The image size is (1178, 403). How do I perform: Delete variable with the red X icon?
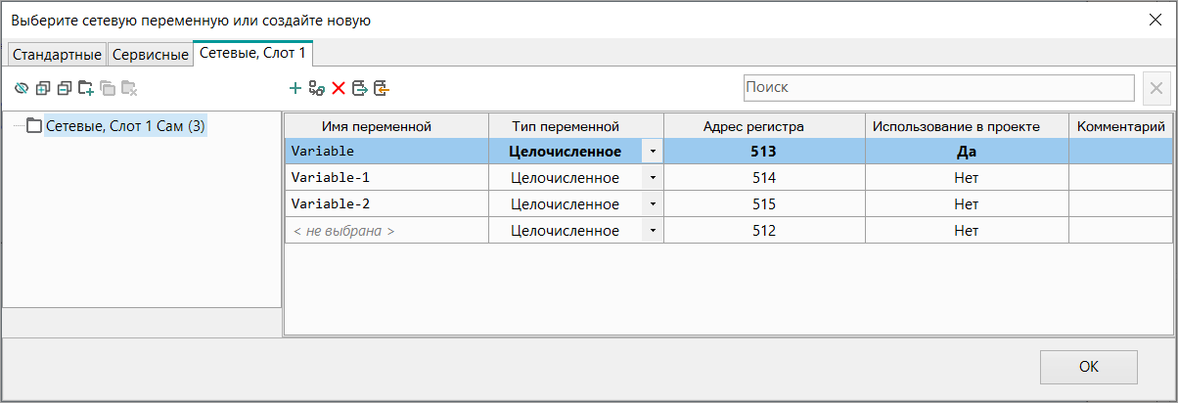339,89
